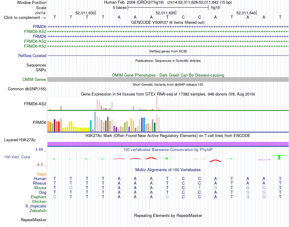Screen dimensions: 289x227
Task: Click the chr14:52,011,628-52,011,642 (15 bp) coordinates
Action: (200, 2)
